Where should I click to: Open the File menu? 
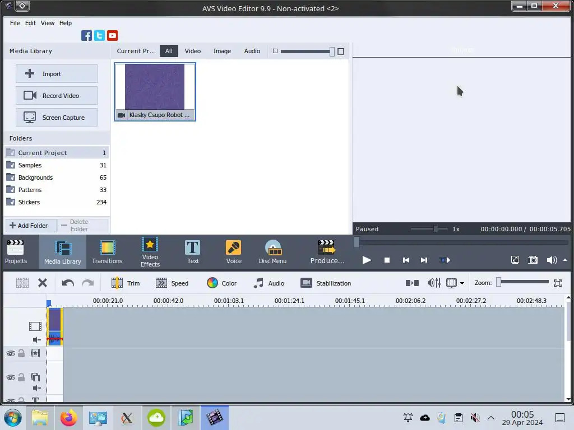15,22
